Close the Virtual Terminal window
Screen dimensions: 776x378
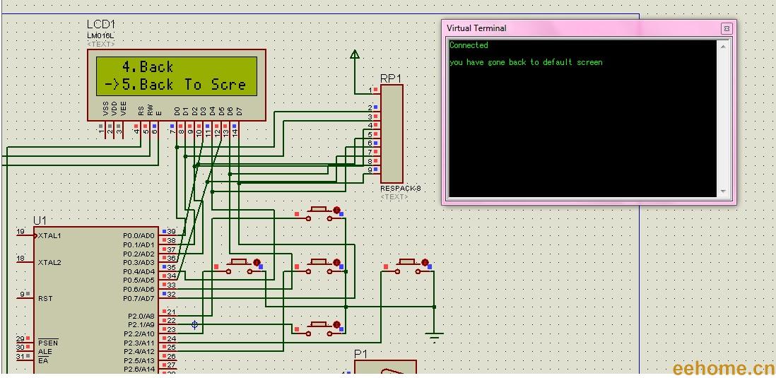click(726, 29)
